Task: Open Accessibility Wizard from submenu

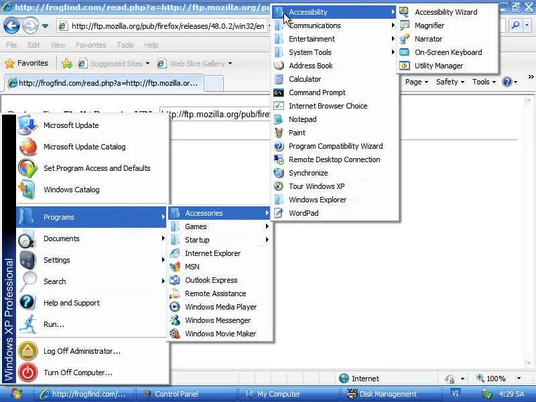Action: point(447,12)
